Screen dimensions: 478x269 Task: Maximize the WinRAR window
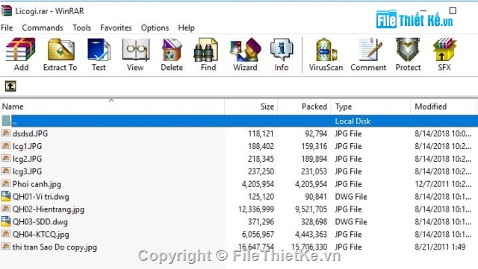tap(453, 11)
